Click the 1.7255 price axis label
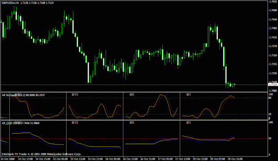The height and width of the screenshot is (161, 278). [273, 64]
